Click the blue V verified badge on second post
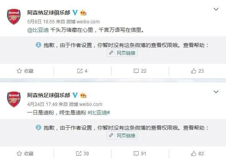Screen dimensions: 226x161 [75, 95]
